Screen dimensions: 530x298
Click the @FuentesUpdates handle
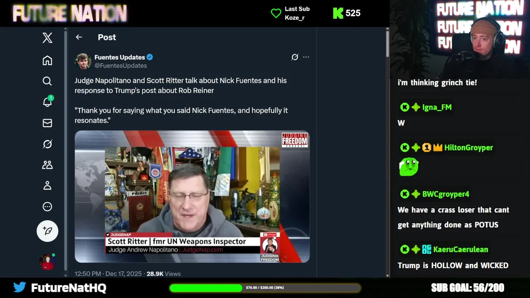point(120,65)
